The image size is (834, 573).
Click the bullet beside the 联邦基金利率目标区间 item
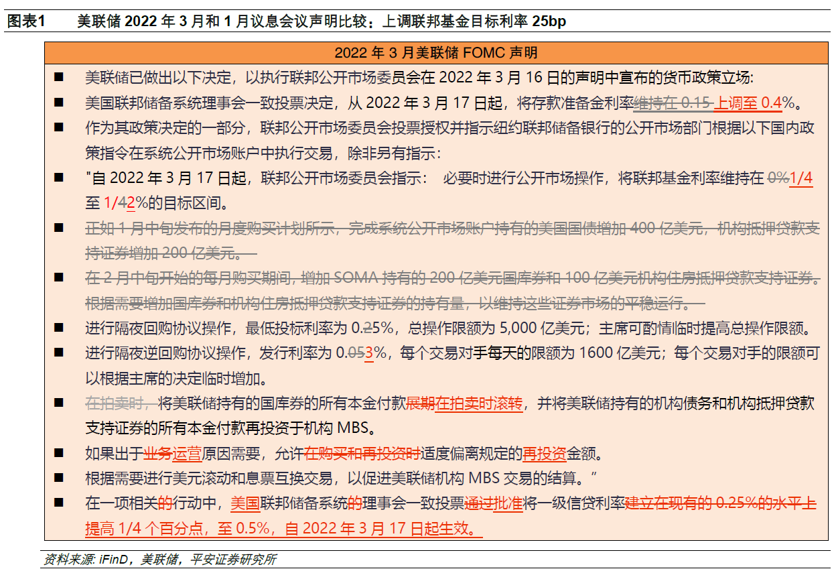coord(60,176)
